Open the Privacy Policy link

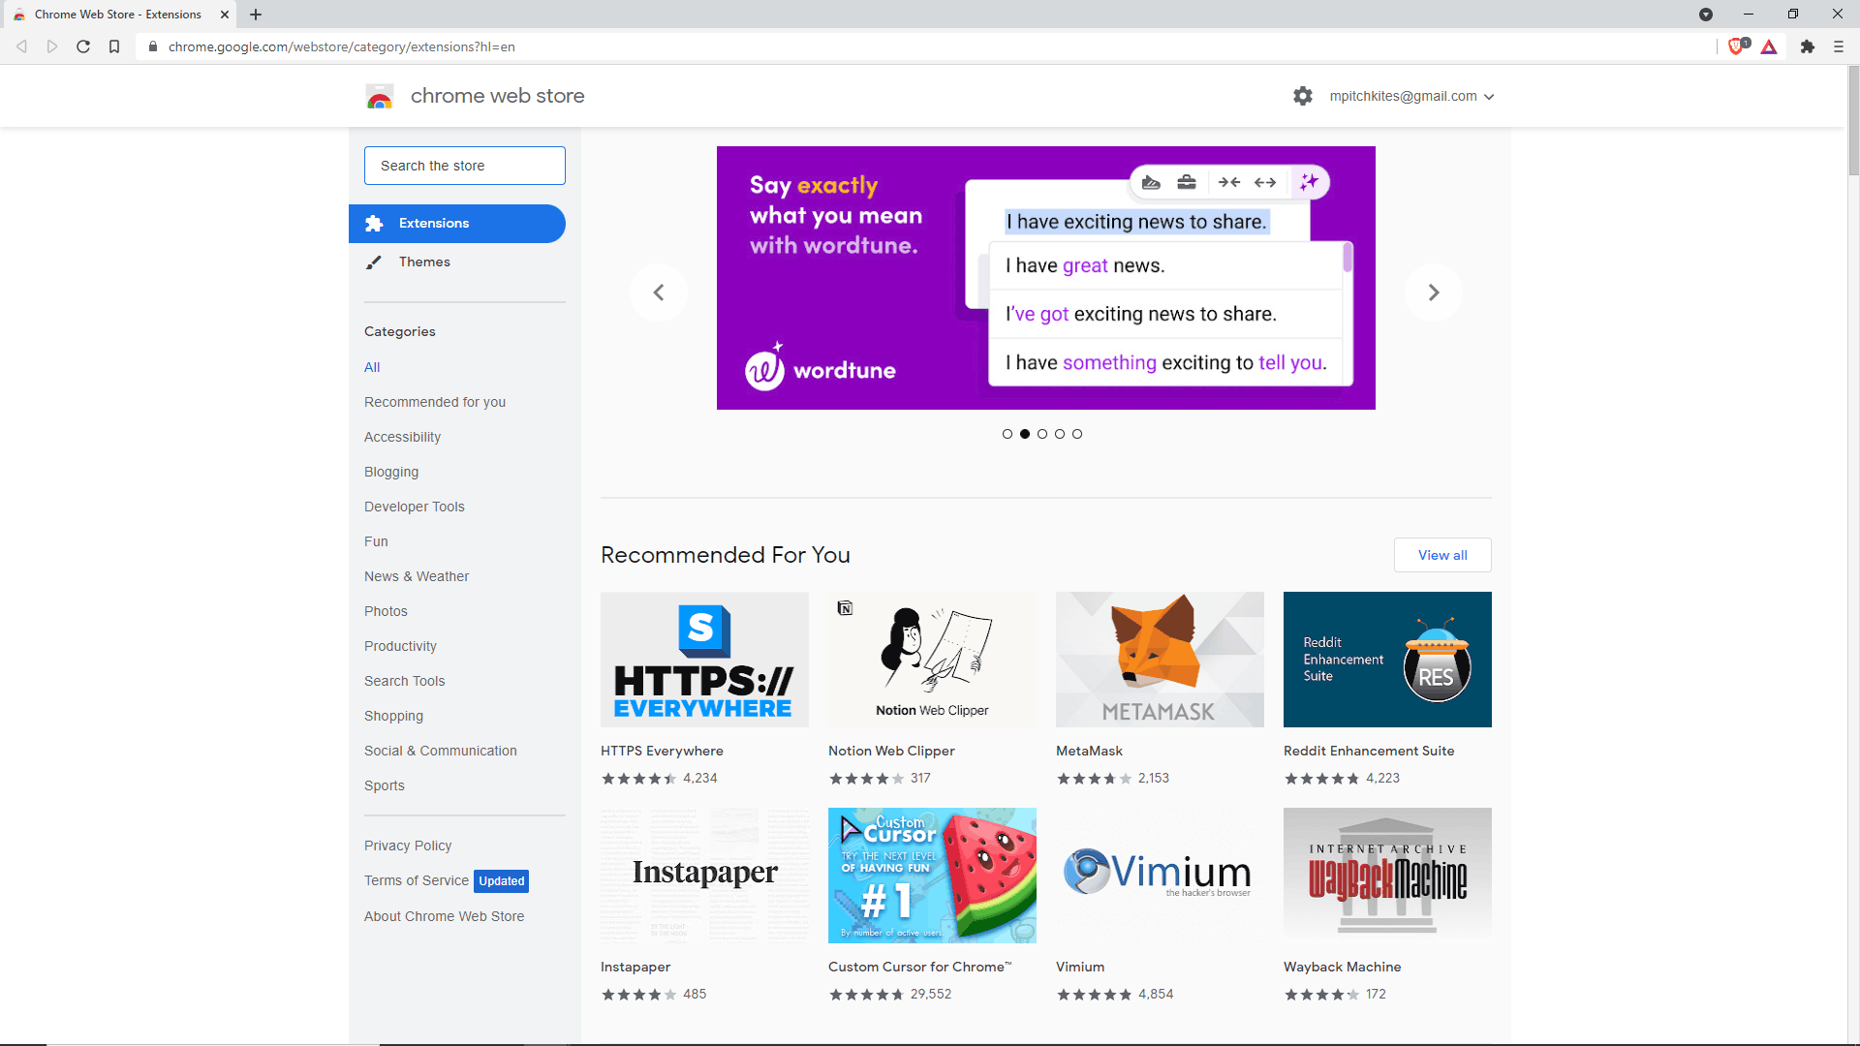(x=408, y=846)
